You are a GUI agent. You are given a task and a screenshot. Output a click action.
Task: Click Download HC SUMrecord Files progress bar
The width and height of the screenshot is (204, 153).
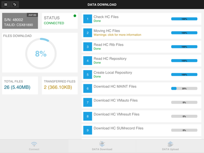(184, 130)
